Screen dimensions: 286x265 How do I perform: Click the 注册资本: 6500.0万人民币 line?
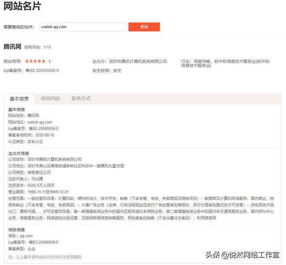pyautogui.click(x=31, y=185)
